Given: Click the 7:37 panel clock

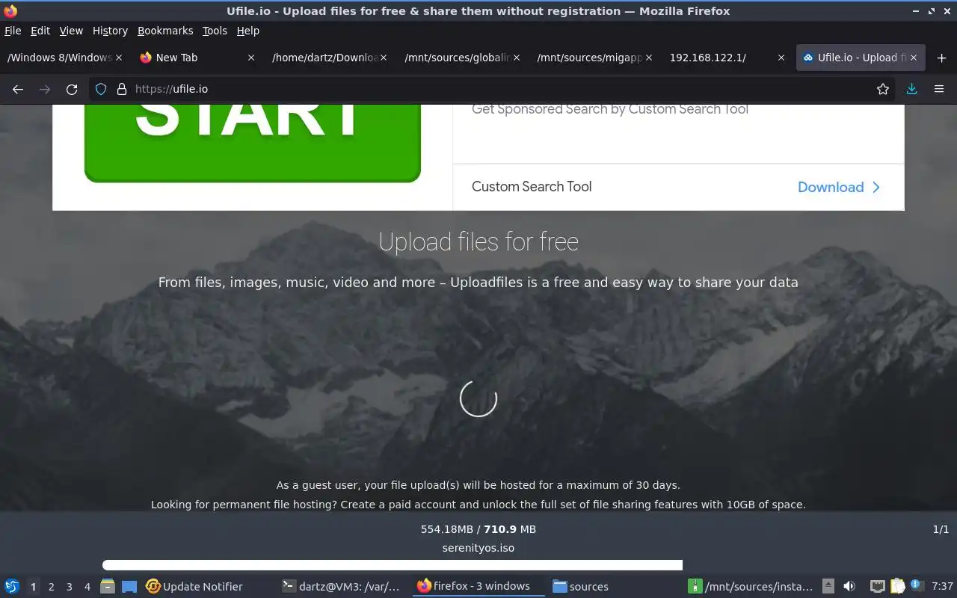Looking at the screenshot, I should 942,586.
